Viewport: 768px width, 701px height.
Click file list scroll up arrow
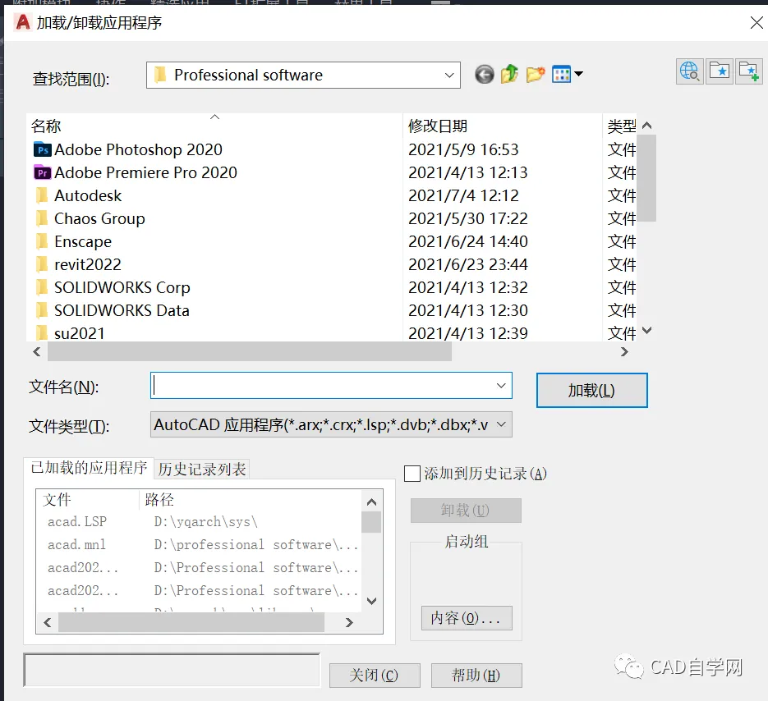646,126
